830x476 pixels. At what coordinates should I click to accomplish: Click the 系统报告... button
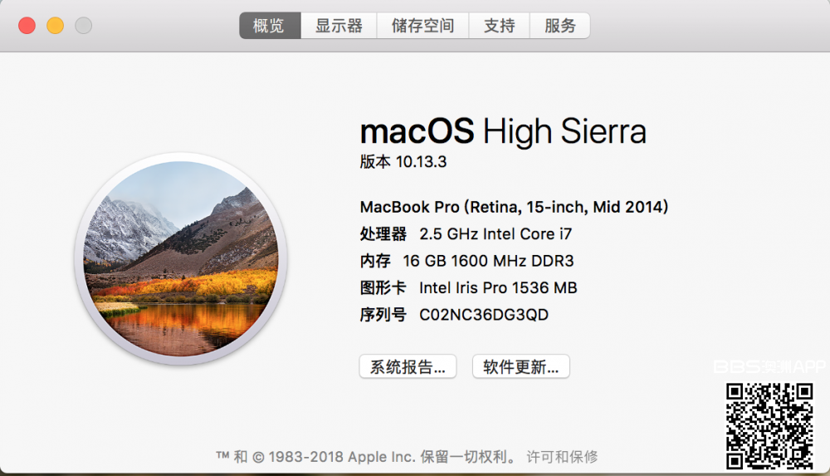[x=408, y=366]
